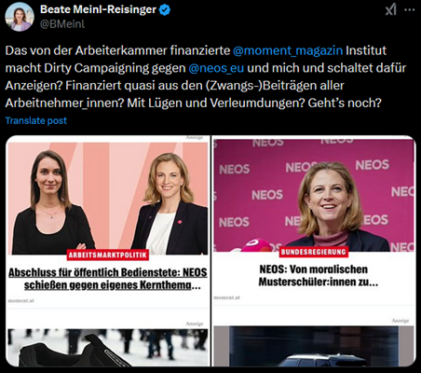Open the three-dot more options menu
Screen dimensions: 421x373
(x=410, y=10)
